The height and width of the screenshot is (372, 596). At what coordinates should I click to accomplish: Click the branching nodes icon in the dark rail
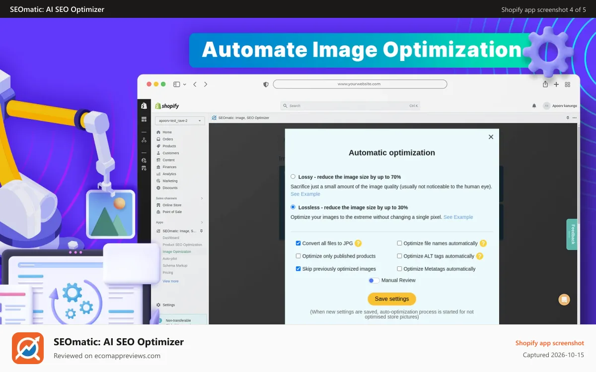click(144, 140)
